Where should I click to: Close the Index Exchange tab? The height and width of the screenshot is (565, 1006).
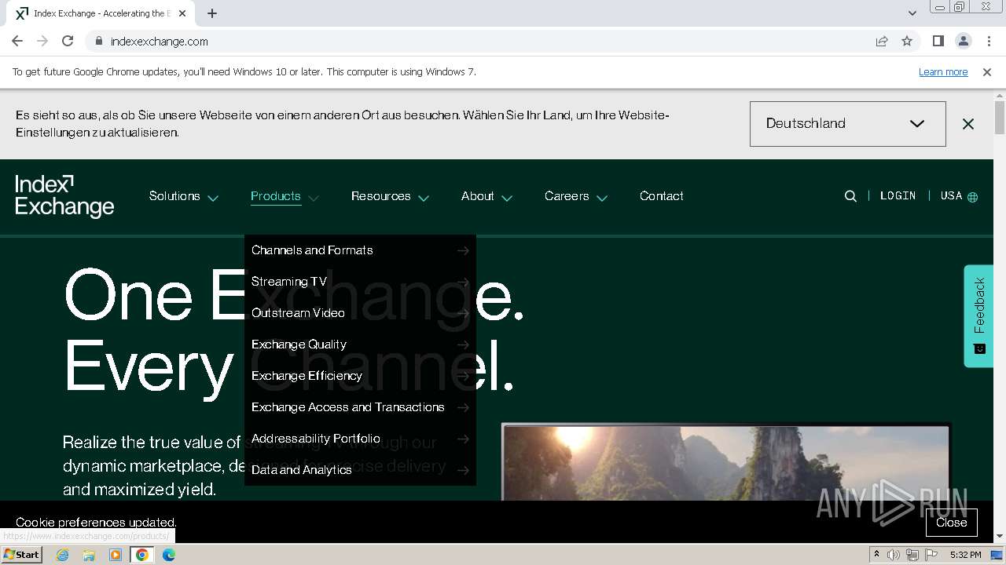pyautogui.click(x=183, y=13)
